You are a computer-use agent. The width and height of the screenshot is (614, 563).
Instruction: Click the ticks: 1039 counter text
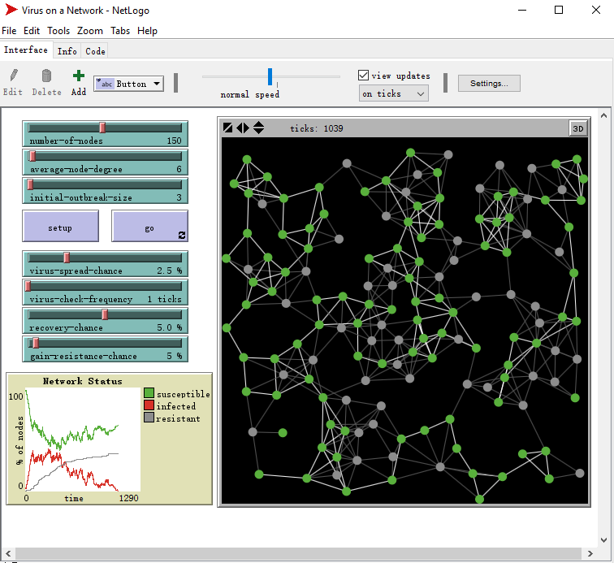(x=317, y=128)
